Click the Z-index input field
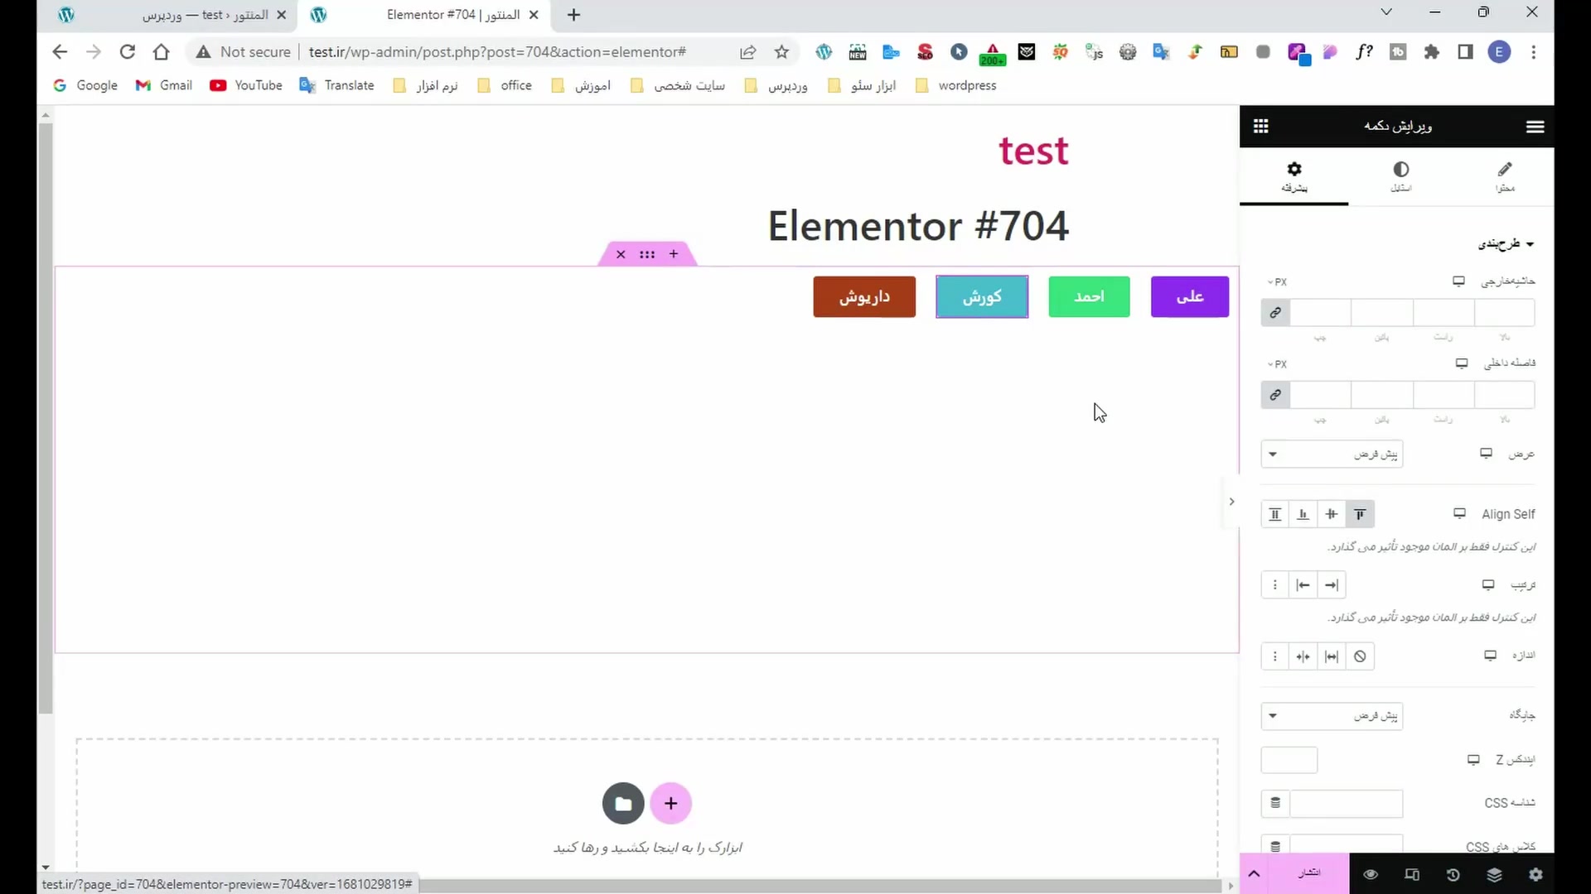The image size is (1591, 894). click(x=1289, y=760)
